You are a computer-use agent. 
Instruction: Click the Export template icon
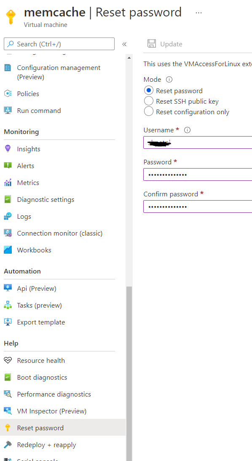point(8,322)
